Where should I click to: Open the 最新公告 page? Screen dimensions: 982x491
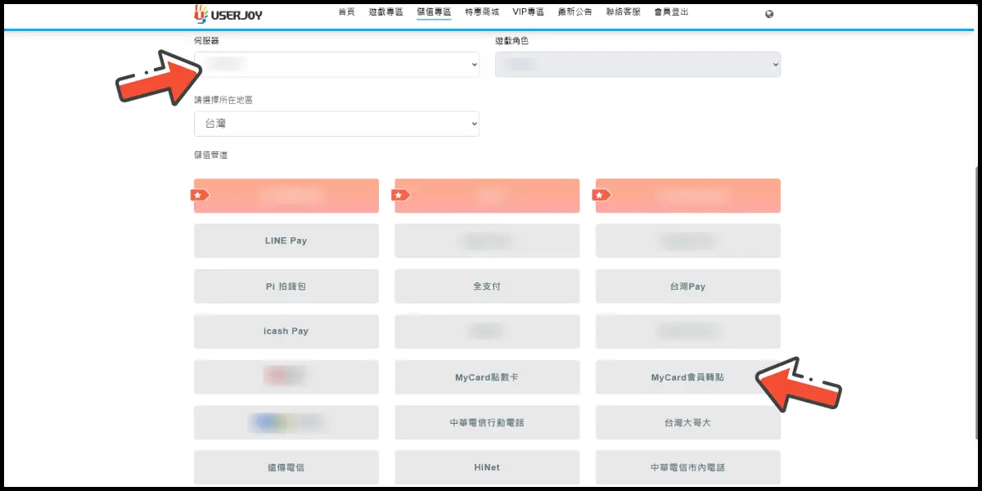pos(574,12)
